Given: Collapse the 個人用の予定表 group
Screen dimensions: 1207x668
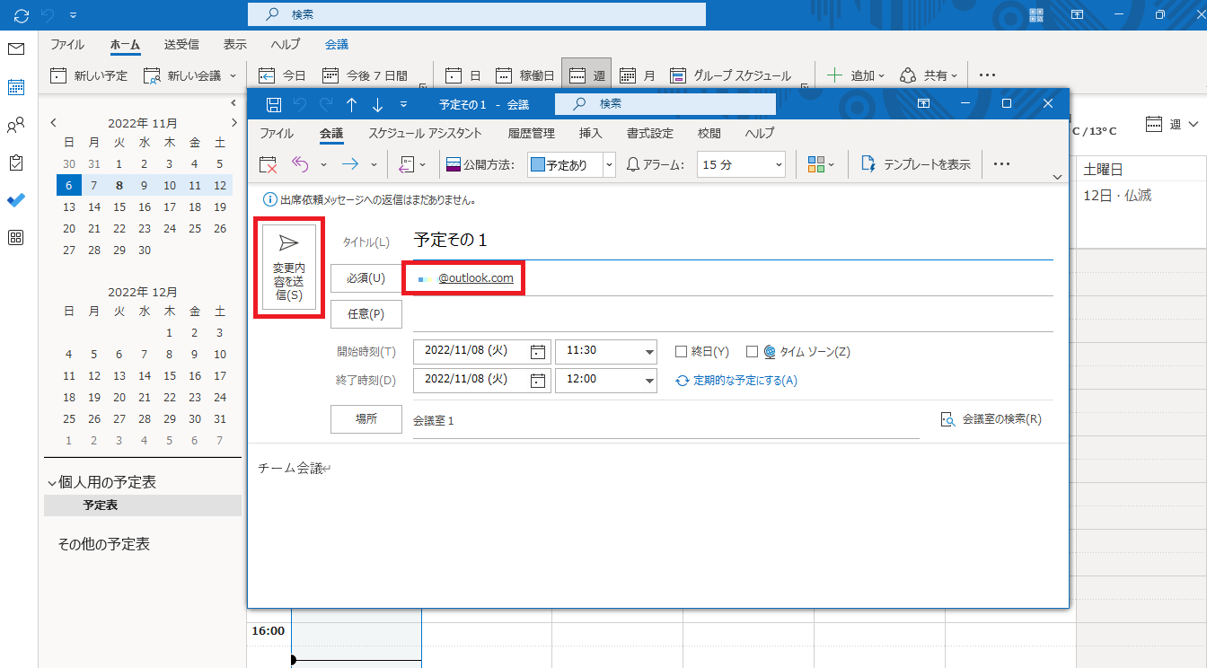Looking at the screenshot, I should pyautogui.click(x=51, y=483).
